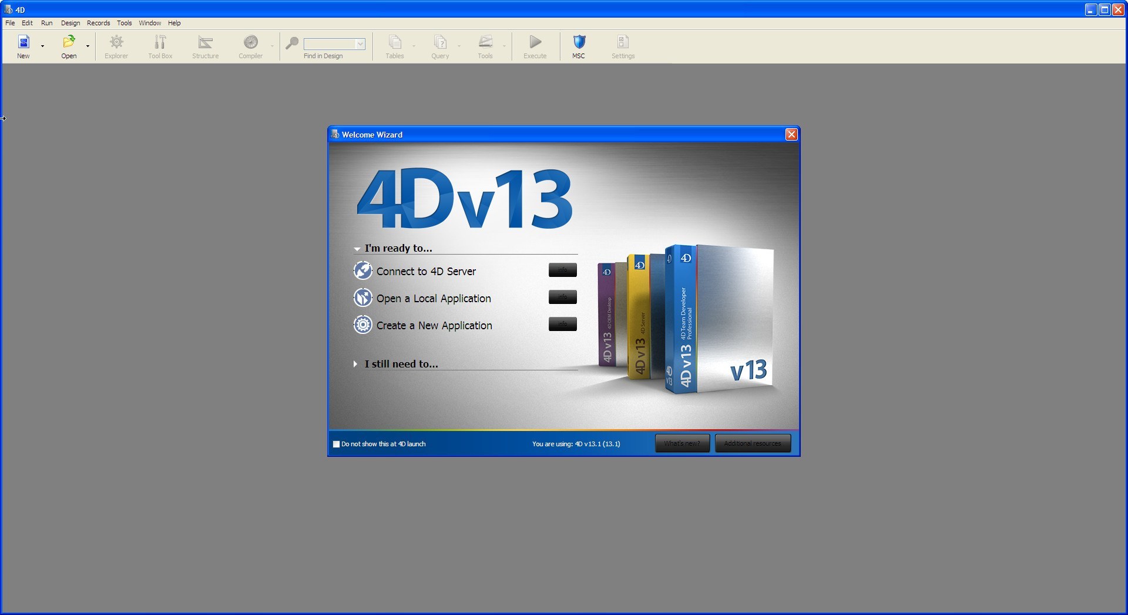This screenshot has width=1128, height=615.
Task: Expand the Compiler dropdown arrow
Action: (272, 46)
